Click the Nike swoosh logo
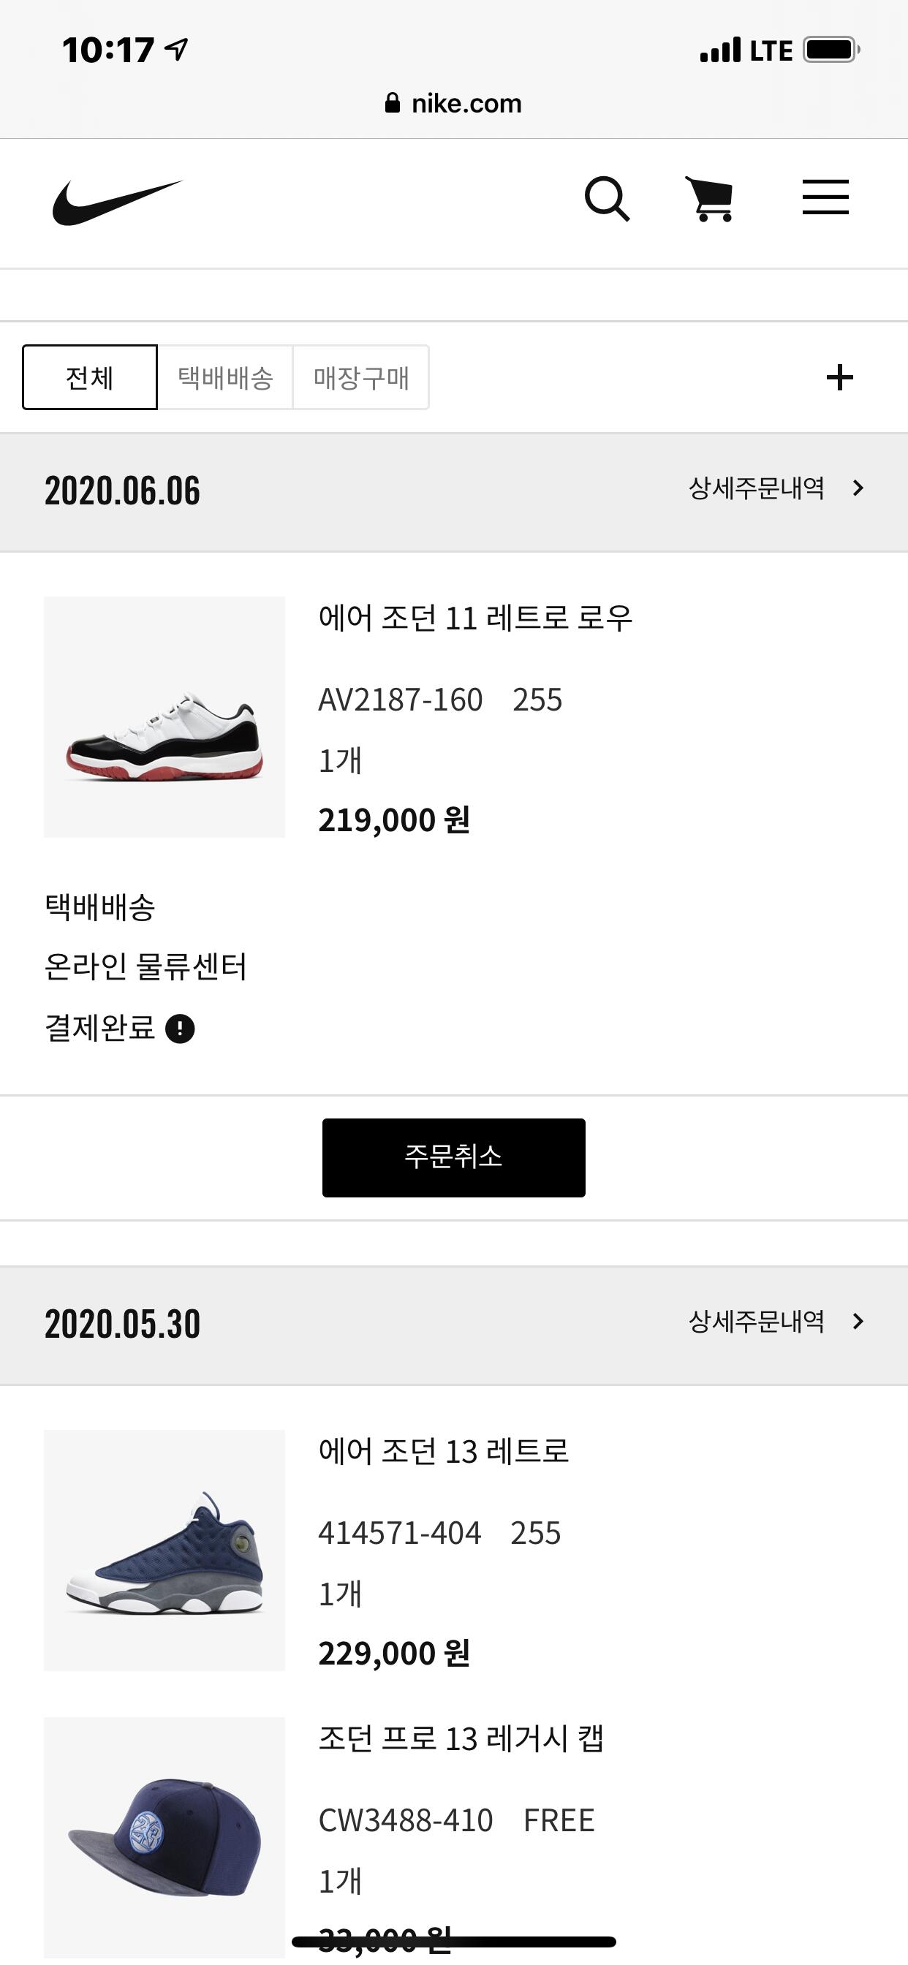 [118, 202]
